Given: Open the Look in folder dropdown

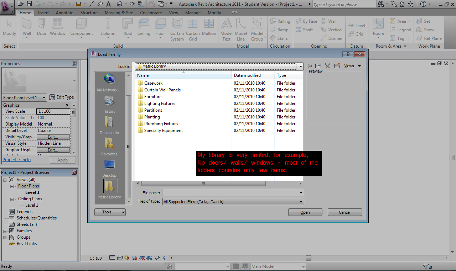Looking at the screenshot, I should (x=301, y=67).
